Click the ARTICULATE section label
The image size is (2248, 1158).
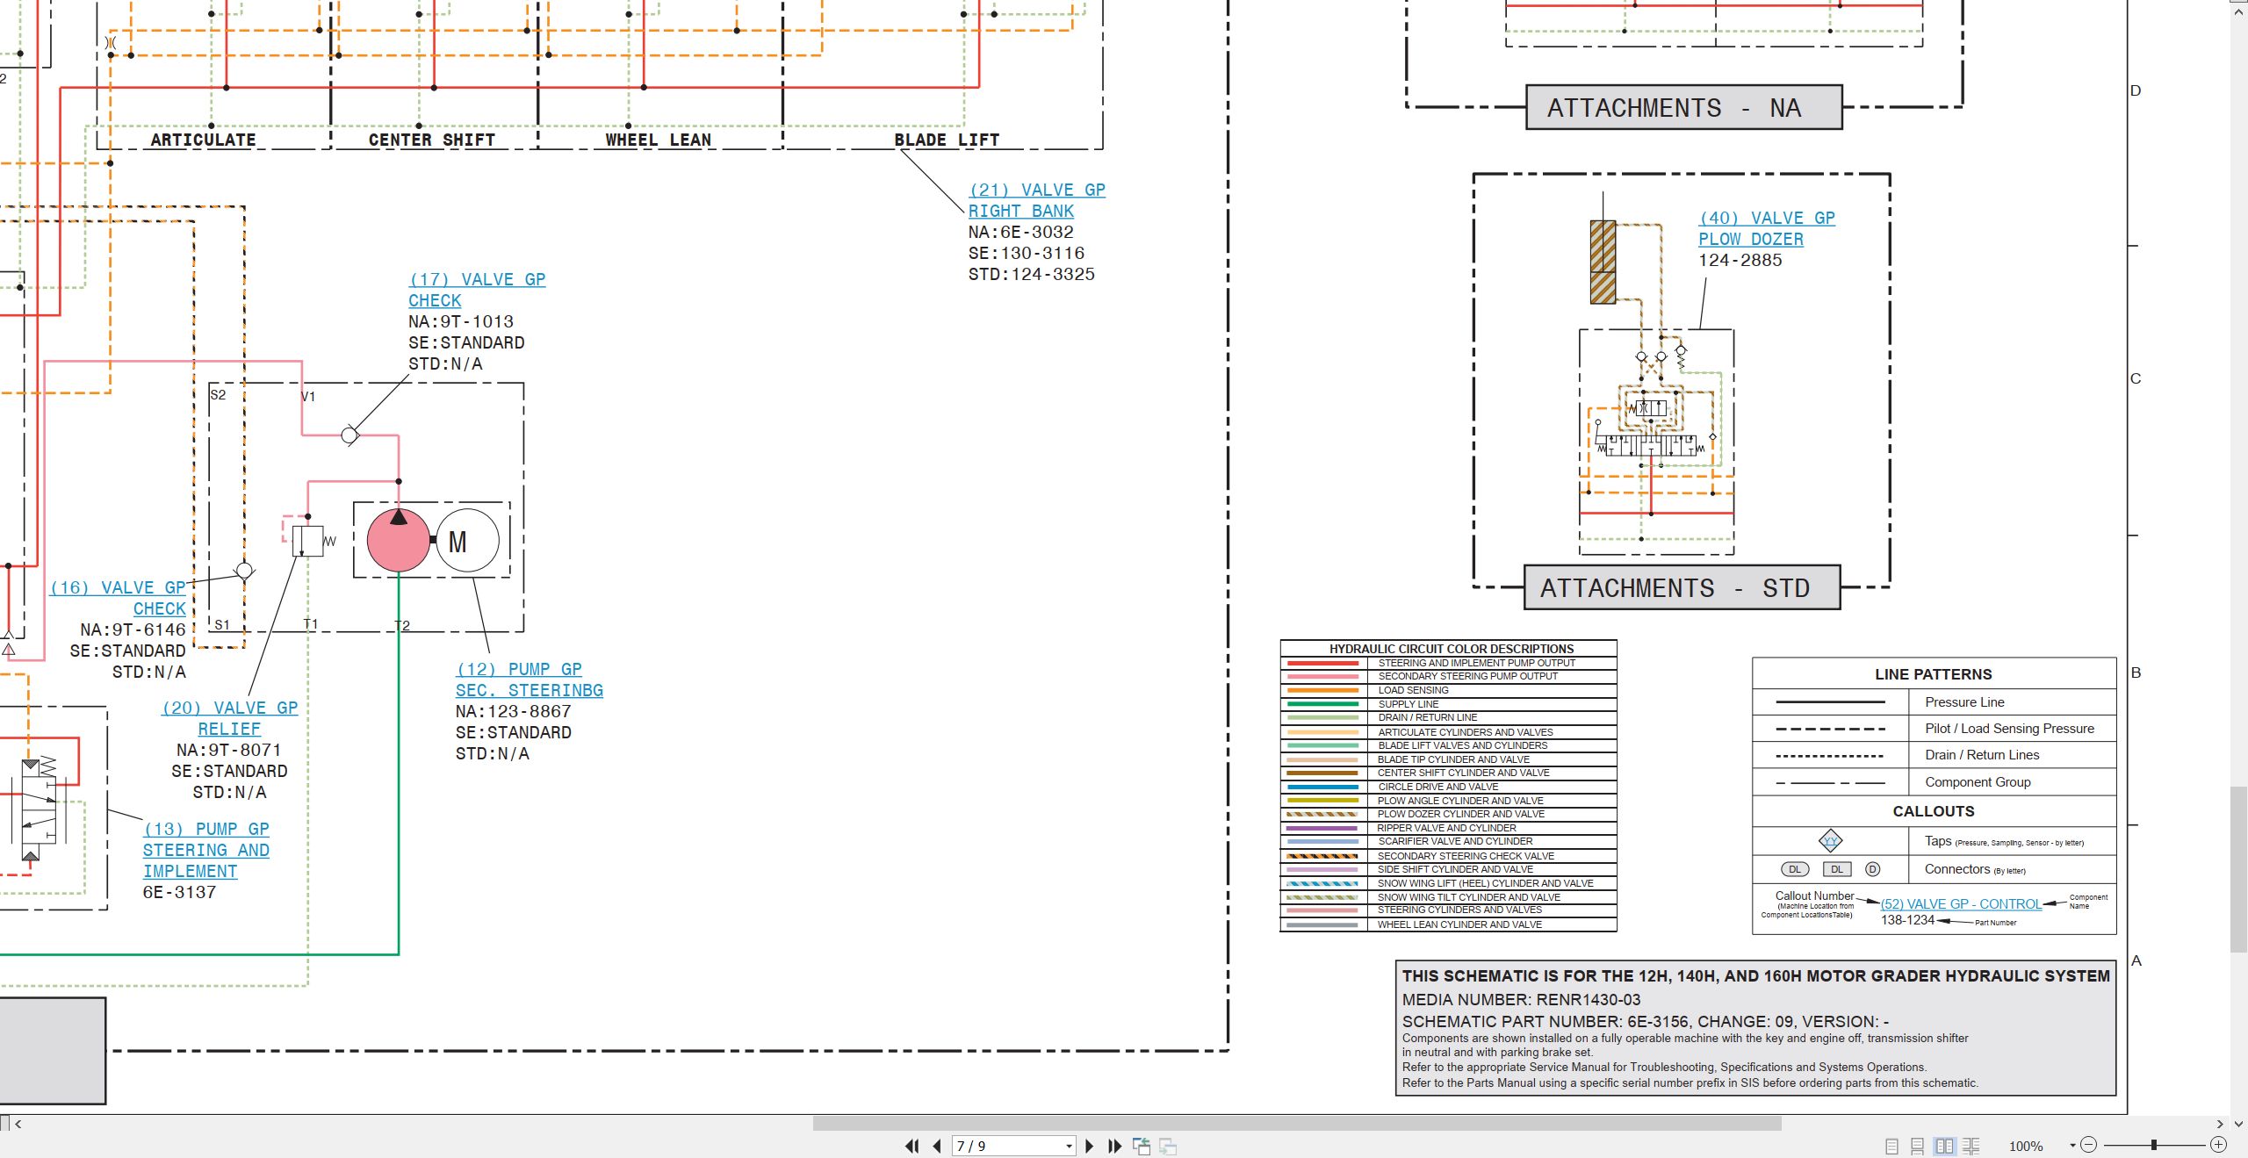pyautogui.click(x=203, y=140)
